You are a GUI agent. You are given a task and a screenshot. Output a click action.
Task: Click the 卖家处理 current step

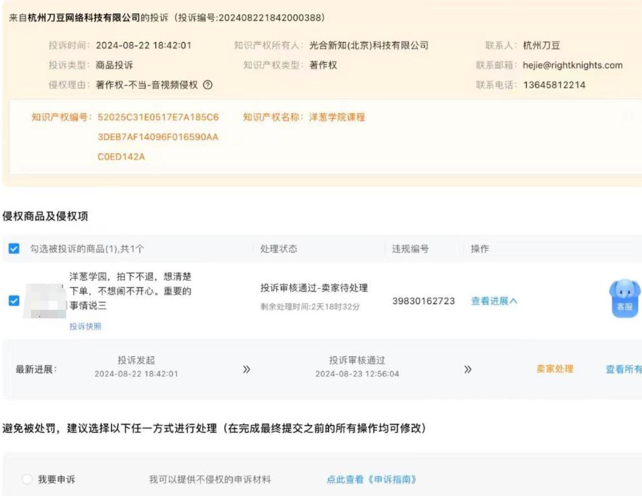[554, 369]
